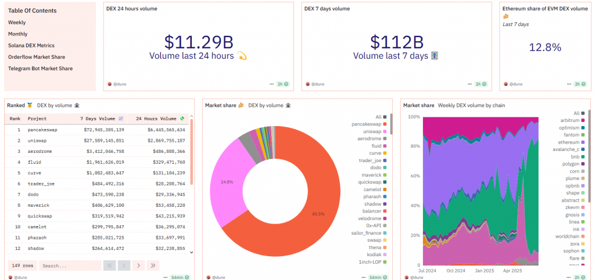Image resolution: width=595 pixels, height=280 pixels.
Task: Open @dune link on DEX 24 hours volume card
Action: coord(120,84)
